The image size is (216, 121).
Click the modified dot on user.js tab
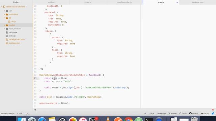pyautogui.click(x=177, y=2)
